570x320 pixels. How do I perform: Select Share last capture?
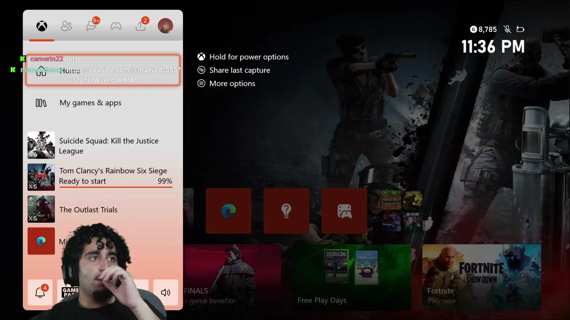[x=234, y=70]
